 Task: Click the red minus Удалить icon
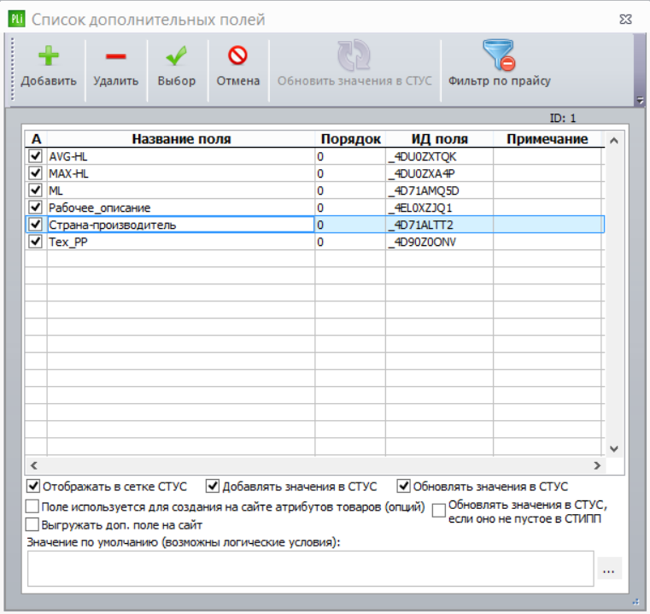pos(115,56)
